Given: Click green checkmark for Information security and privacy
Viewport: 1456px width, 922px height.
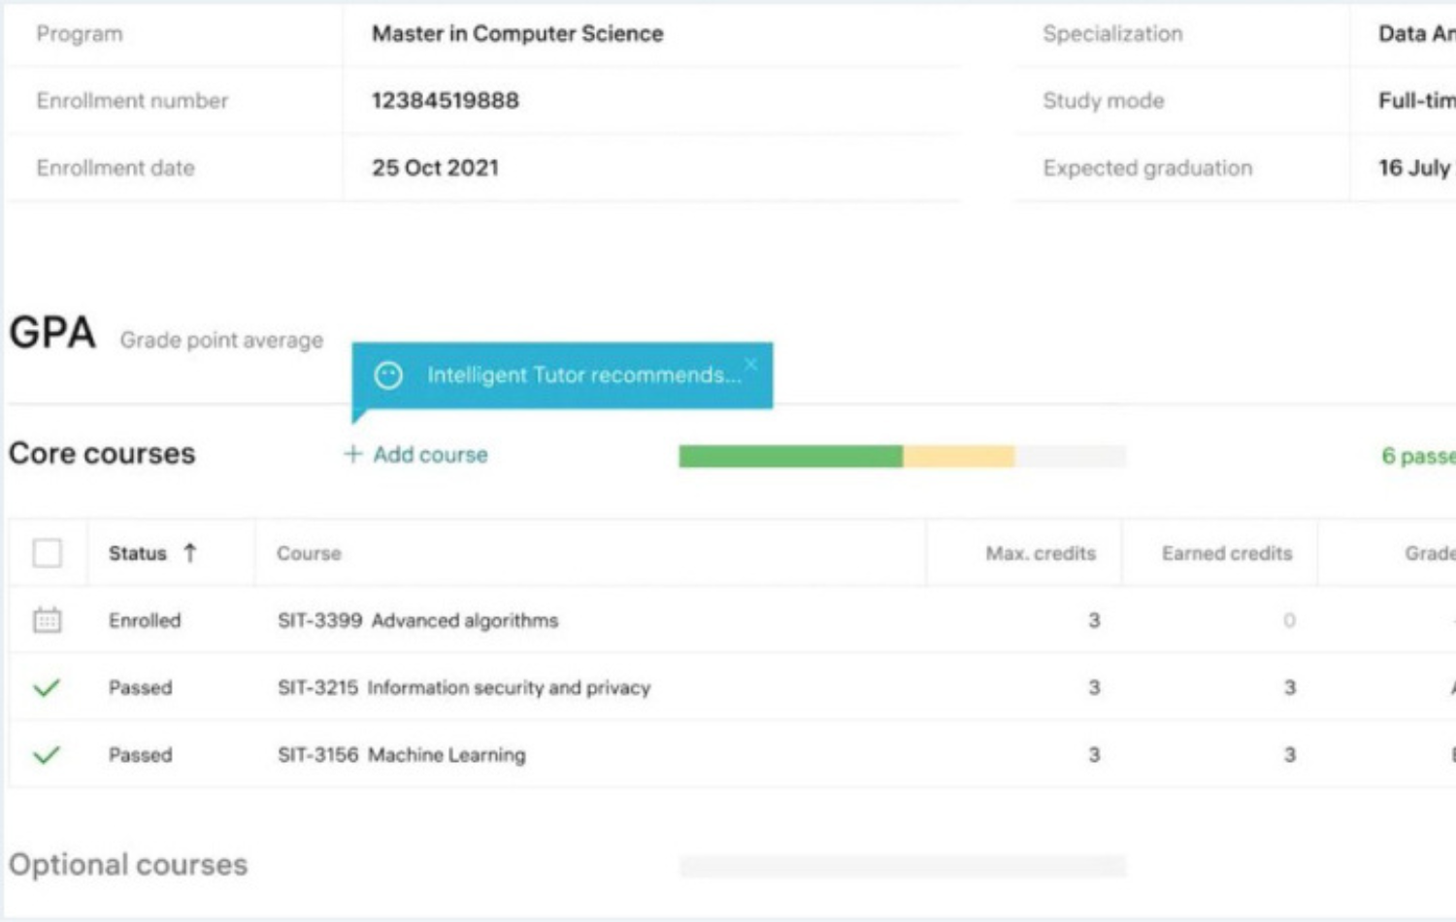Looking at the screenshot, I should point(47,688).
